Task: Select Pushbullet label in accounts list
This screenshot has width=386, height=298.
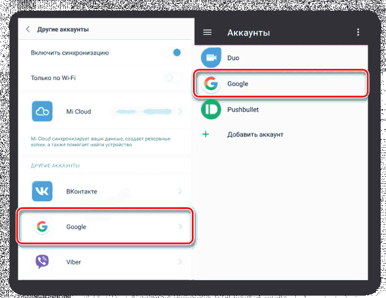Action: [x=243, y=109]
